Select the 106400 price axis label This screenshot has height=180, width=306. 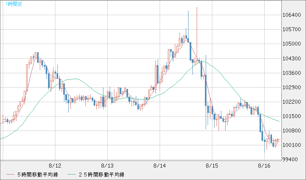(x=292, y=15)
